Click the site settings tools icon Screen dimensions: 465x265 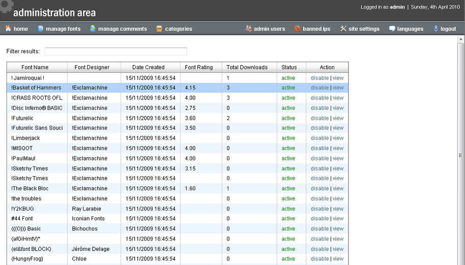pos(343,28)
